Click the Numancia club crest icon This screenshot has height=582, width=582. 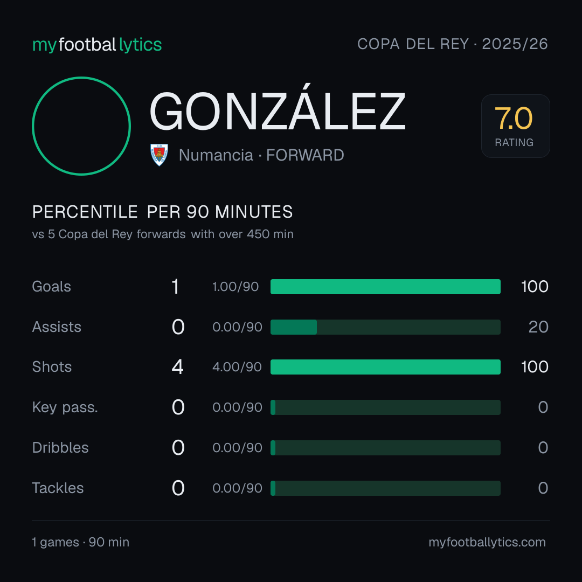click(159, 155)
